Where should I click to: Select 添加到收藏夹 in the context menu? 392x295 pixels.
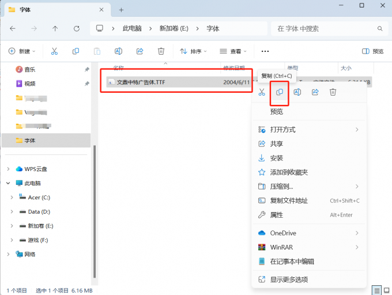point(309,172)
